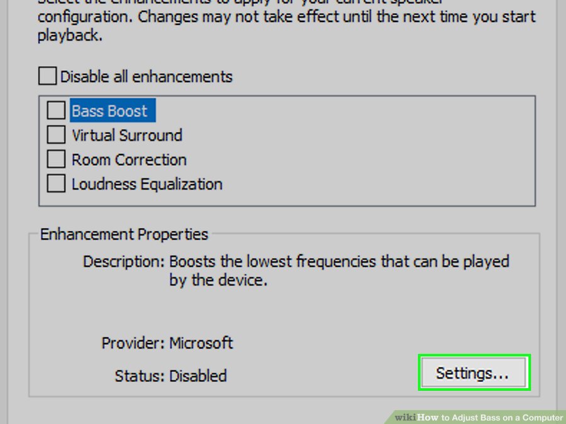The image size is (566, 424).
Task: Click the Status Disabled value text
Action: pos(198,376)
